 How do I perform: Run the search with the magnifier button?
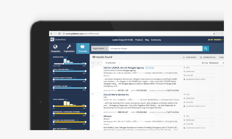[x=206, y=48]
